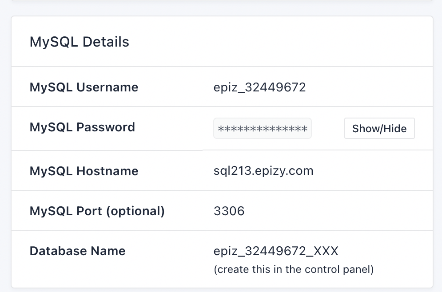Click the asterisks inside the password box
The width and height of the screenshot is (442, 292).
pyautogui.click(x=263, y=129)
